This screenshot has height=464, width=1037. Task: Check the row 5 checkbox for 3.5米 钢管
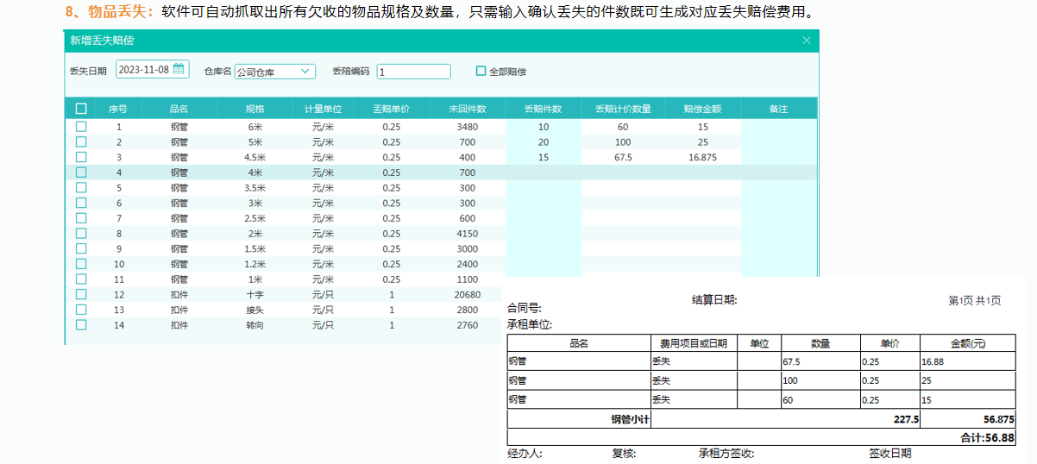[81, 187]
